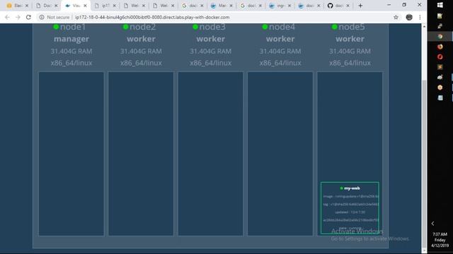
Task: Select the 'node5' heading
Action: tap(352, 27)
